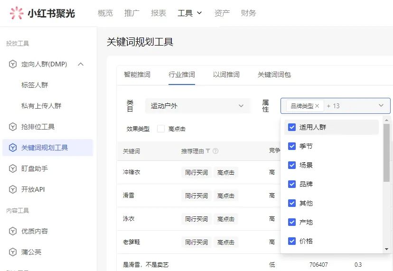This screenshot has width=393, height=271.
Task: Open 标签人群 in the sidebar
Action: click(35, 85)
